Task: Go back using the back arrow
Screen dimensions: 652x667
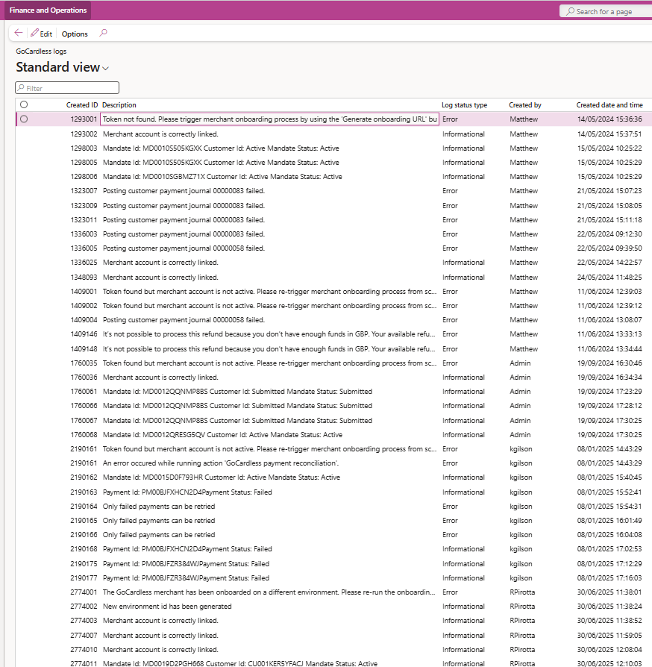Action: click(x=19, y=33)
